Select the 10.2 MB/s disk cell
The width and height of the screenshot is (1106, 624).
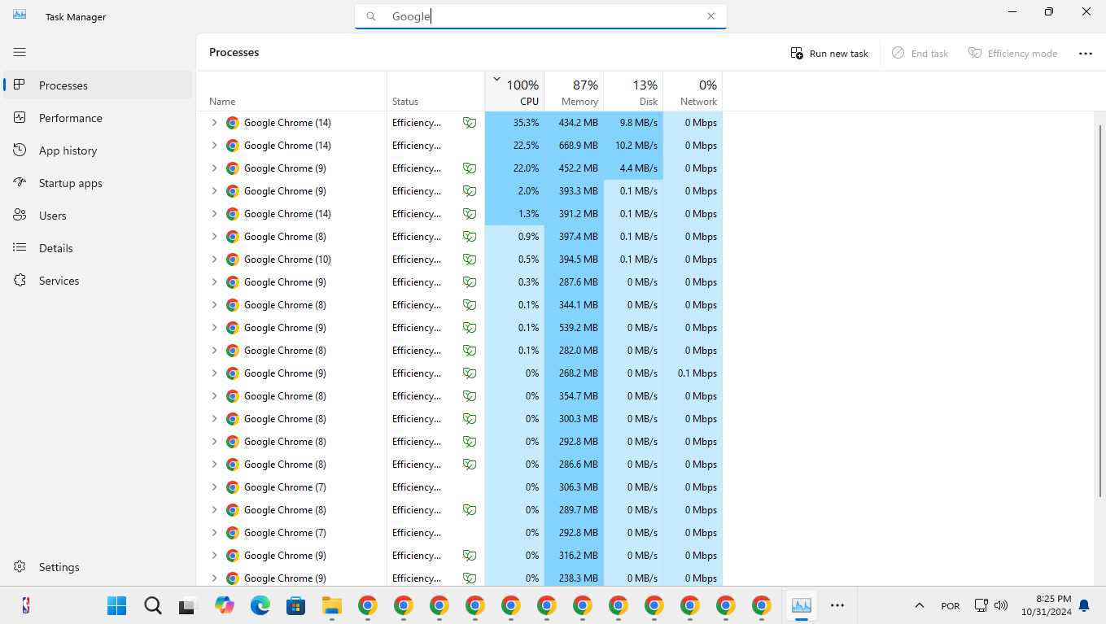(633, 146)
